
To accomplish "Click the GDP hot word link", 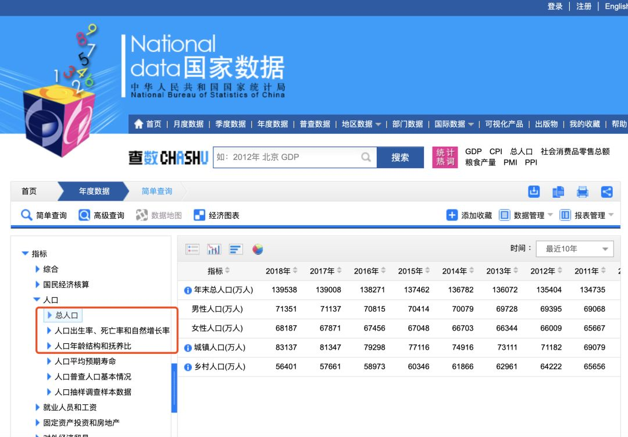I will point(473,151).
